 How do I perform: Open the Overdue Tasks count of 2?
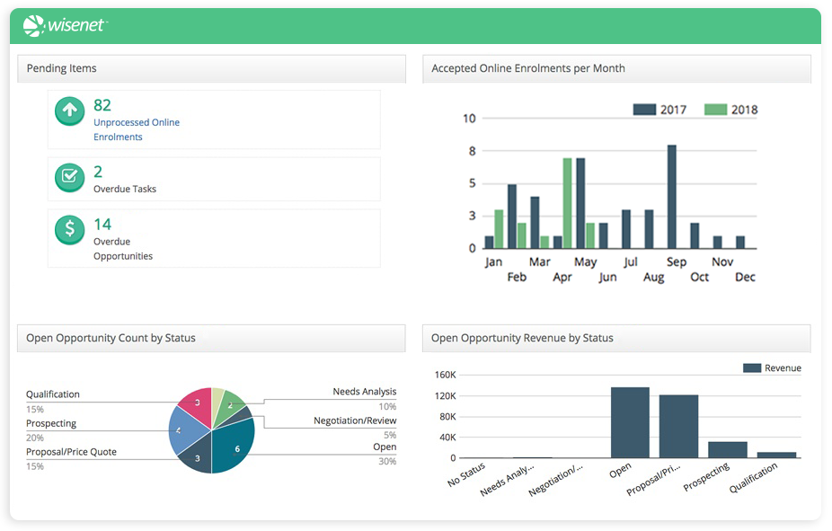(98, 172)
